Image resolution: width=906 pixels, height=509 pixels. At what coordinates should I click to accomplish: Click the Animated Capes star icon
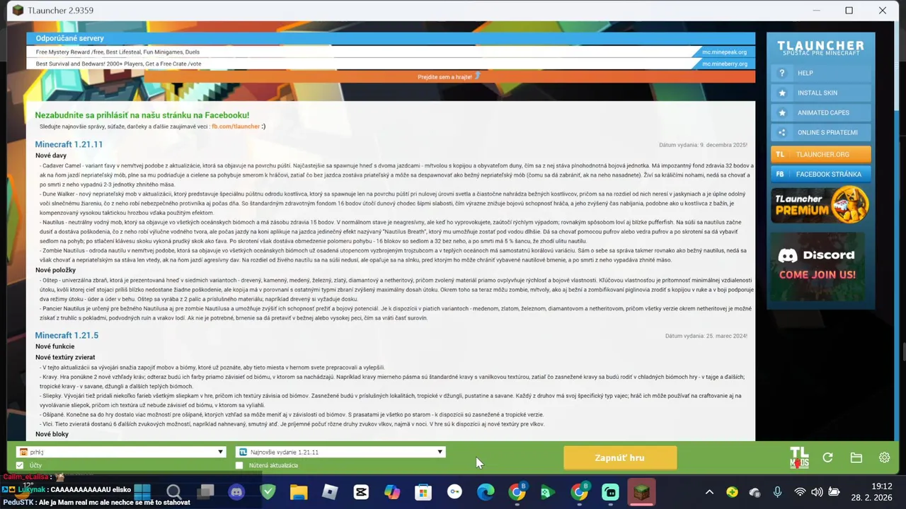click(x=781, y=112)
